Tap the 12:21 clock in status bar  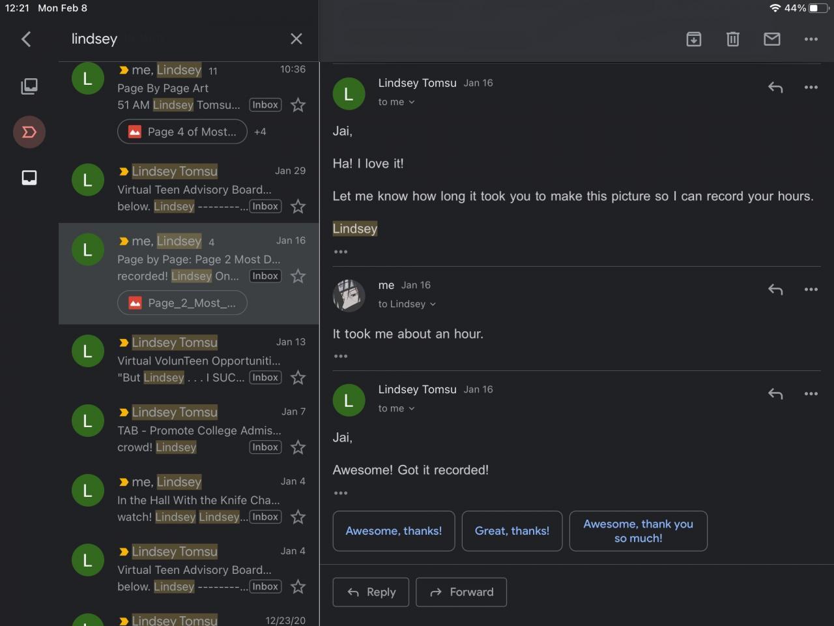click(x=18, y=8)
